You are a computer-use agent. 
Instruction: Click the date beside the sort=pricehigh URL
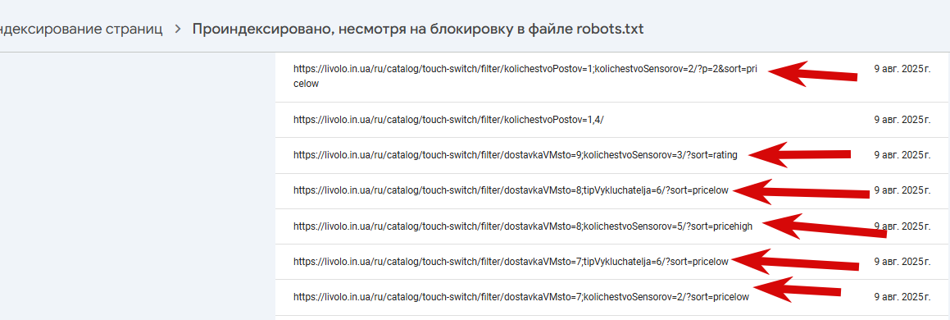click(902, 226)
